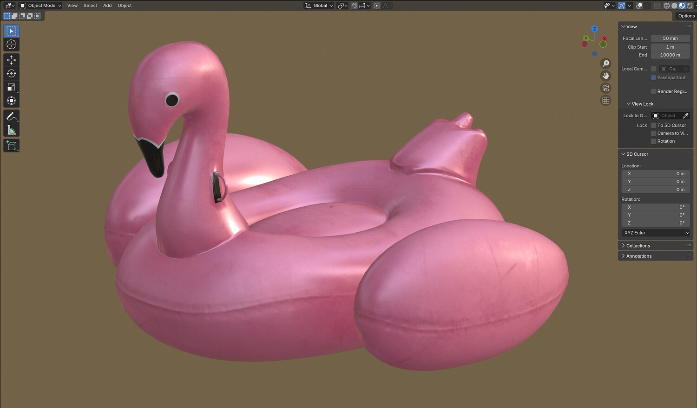The height and width of the screenshot is (408, 697).
Task: Switch to rendered viewport shading
Action: 689,6
